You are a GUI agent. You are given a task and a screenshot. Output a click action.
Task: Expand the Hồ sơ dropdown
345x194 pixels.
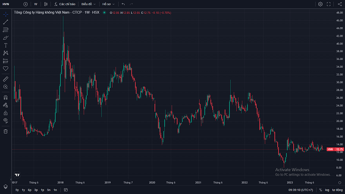coord(108,4)
